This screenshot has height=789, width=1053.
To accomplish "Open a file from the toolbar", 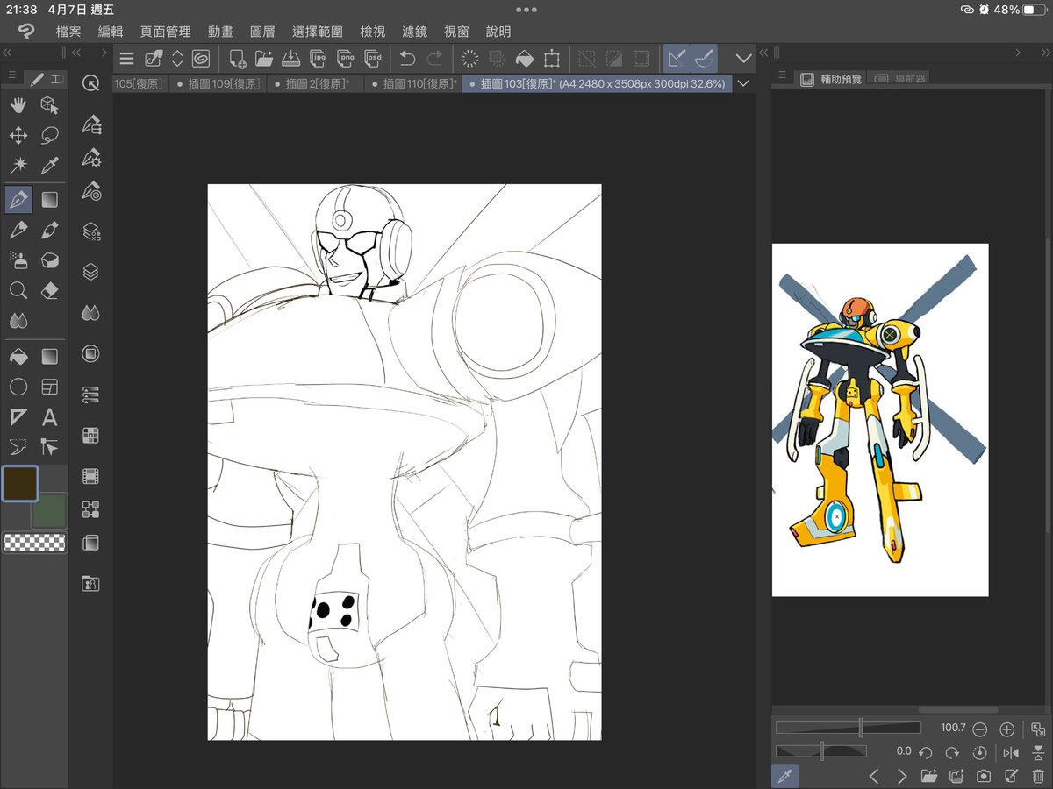I will point(263,58).
